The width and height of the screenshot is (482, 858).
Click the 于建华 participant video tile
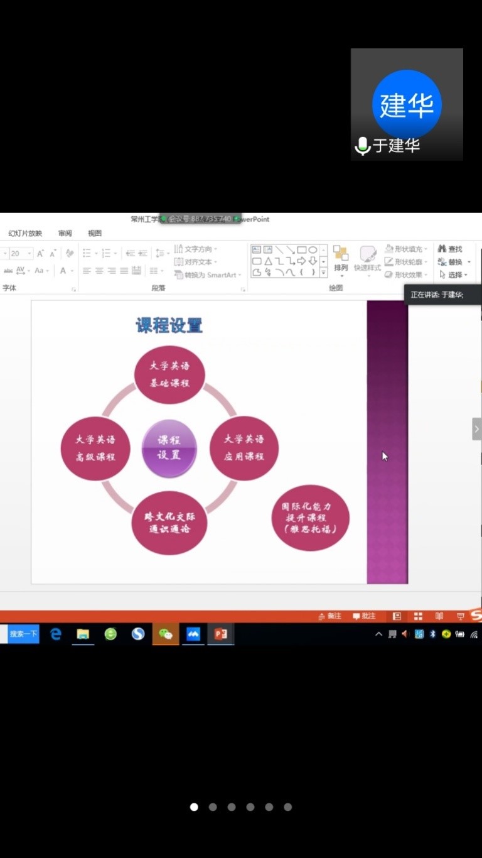pos(407,105)
